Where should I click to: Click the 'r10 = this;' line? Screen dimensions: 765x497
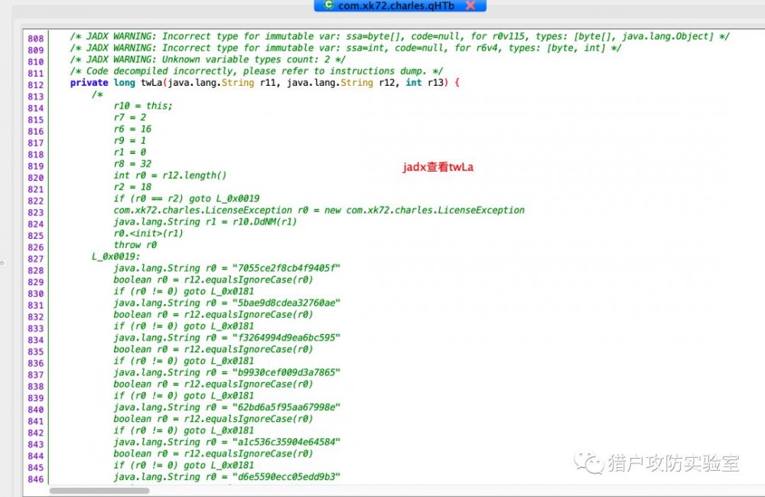coord(143,106)
